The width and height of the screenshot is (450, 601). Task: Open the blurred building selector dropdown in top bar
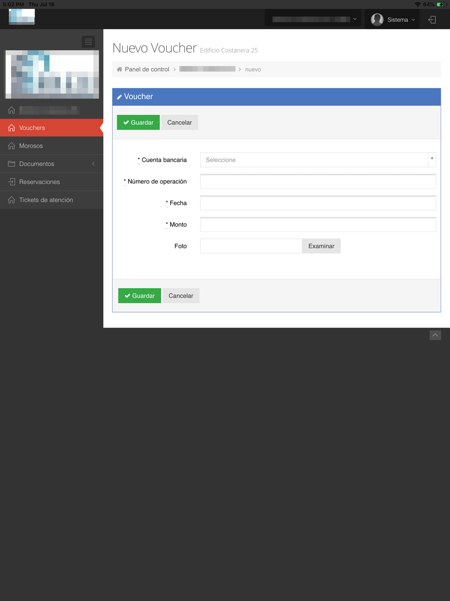point(313,19)
